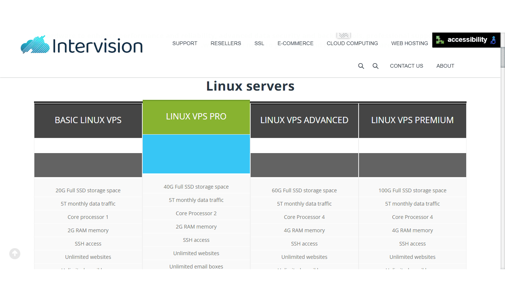Image resolution: width=505 pixels, height=284 pixels.
Task: Click the Intervision cloud logo
Action: coord(82,45)
